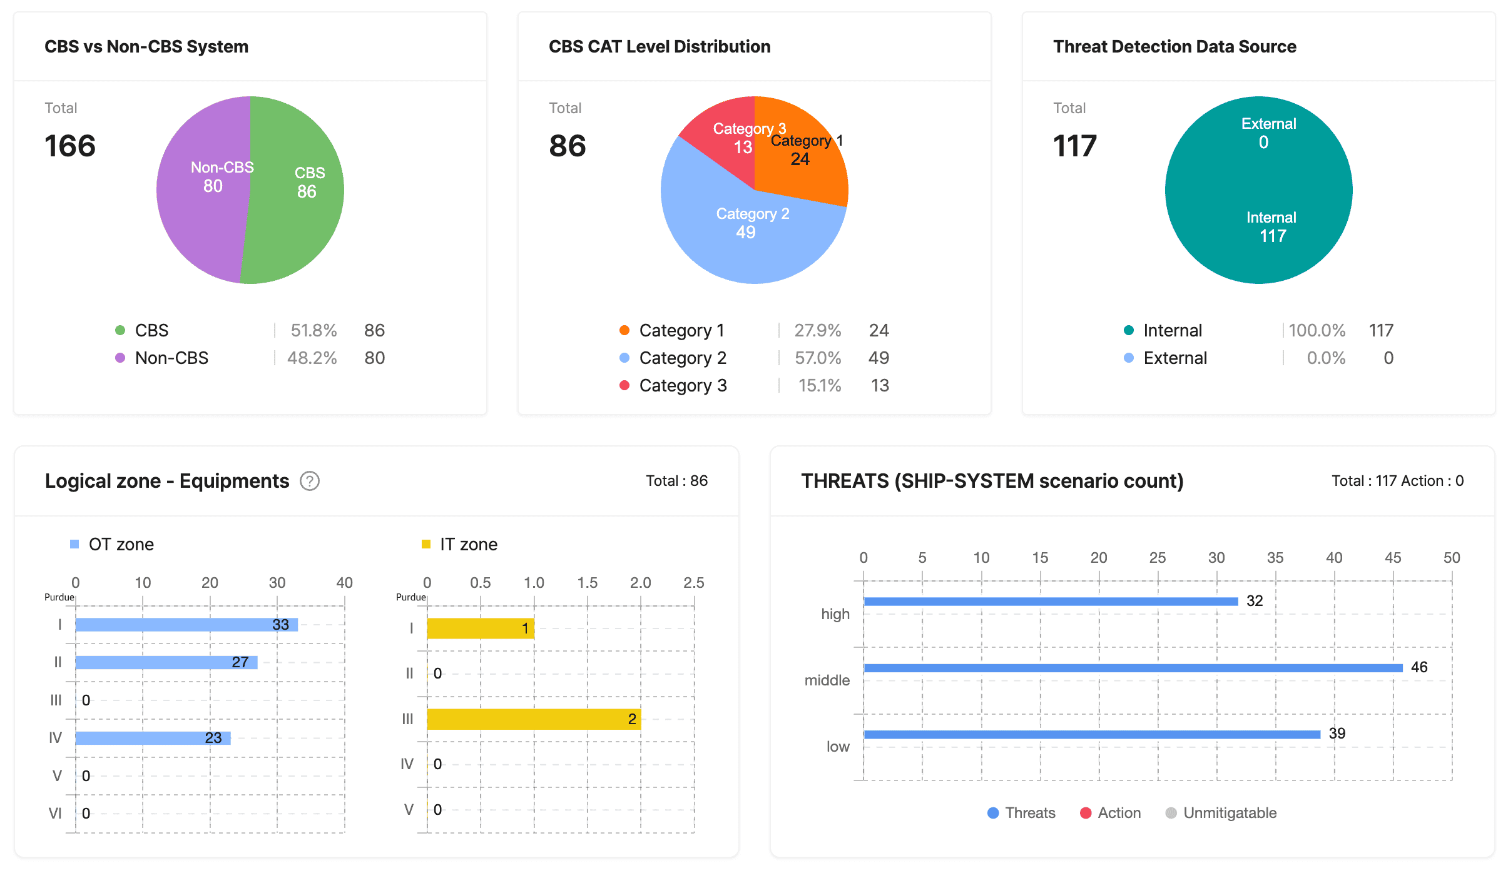The height and width of the screenshot is (873, 1508).
Task: Click the middle threats bar showing 46
Action: [x=1133, y=668]
